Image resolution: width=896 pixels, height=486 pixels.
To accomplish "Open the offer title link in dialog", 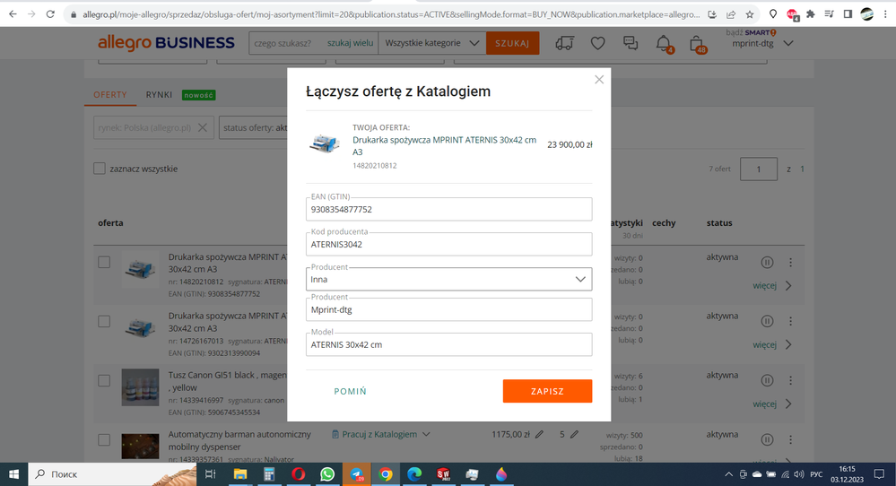I will (x=444, y=145).
